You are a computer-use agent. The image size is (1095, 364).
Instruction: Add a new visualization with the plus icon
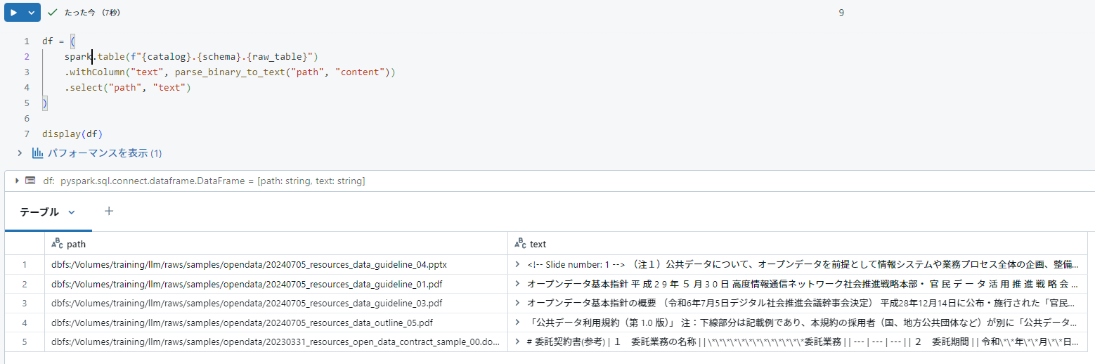pyautogui.click(x=109, y=211)
